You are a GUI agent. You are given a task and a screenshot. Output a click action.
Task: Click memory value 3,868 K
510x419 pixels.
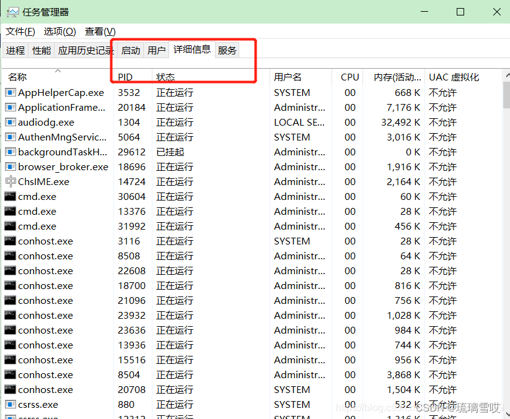coord(403,374)
